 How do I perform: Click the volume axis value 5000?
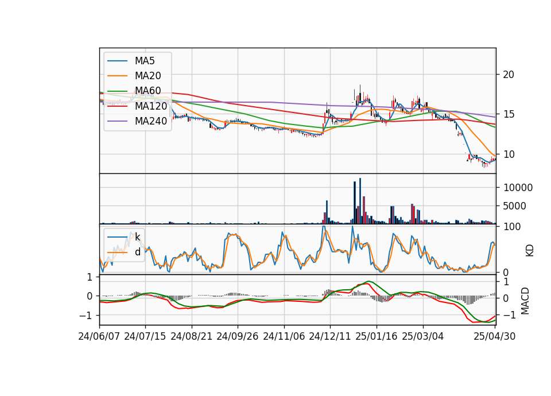(x=514, y=206)
